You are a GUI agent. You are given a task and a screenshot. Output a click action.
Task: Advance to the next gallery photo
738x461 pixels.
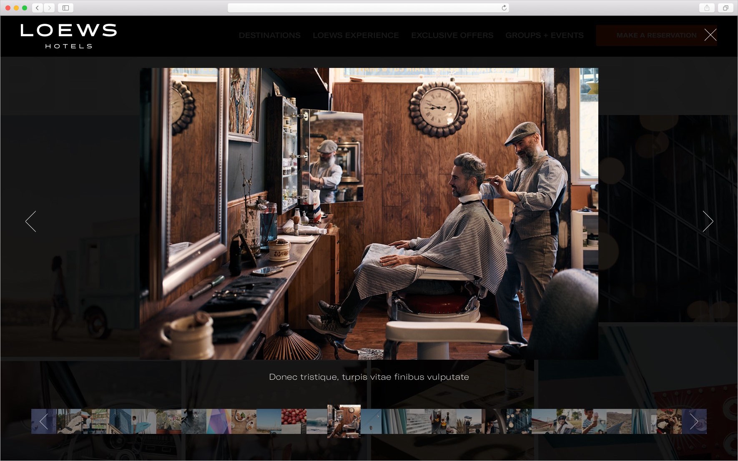708,221
